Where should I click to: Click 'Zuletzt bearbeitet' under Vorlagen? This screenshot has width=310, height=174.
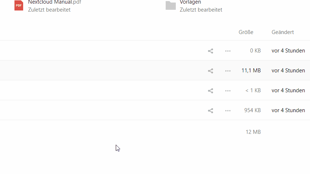click(x=201, y=10)
